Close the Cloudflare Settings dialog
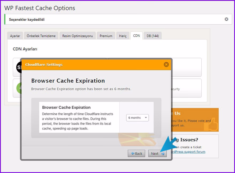 click(166, 65)
